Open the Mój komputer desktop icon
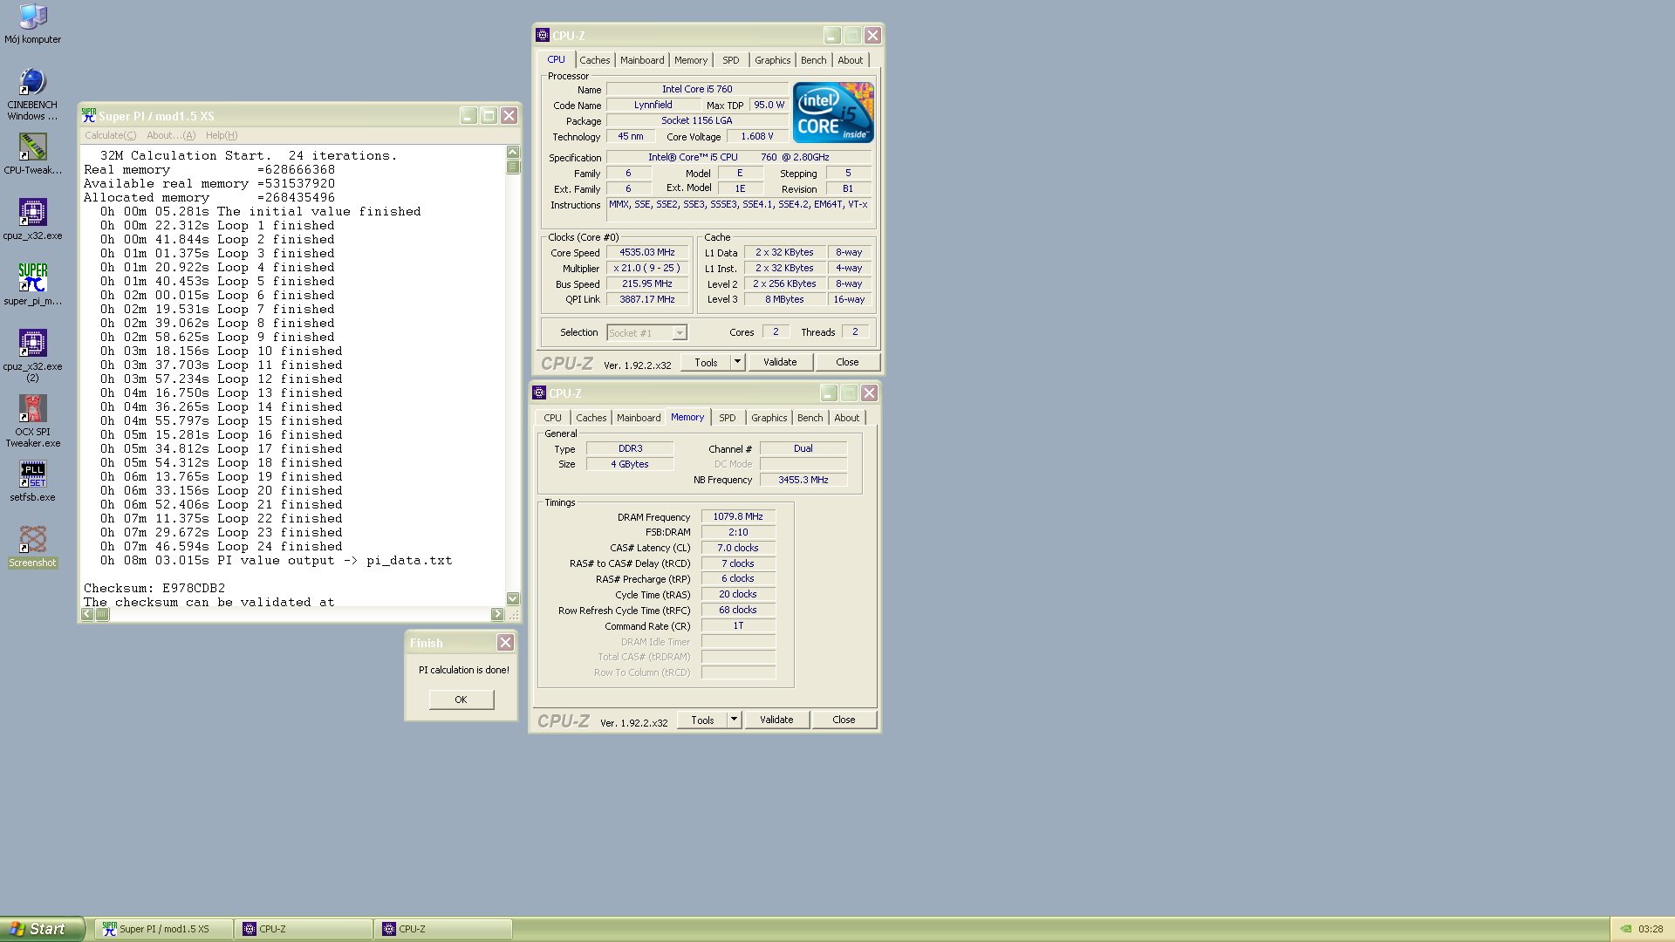Screen dimensions: 1675x942 [x=32, y=24]
